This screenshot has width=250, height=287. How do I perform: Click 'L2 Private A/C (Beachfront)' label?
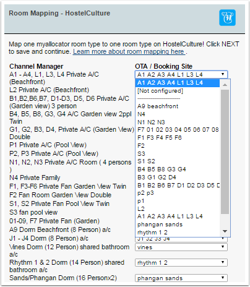49,90
